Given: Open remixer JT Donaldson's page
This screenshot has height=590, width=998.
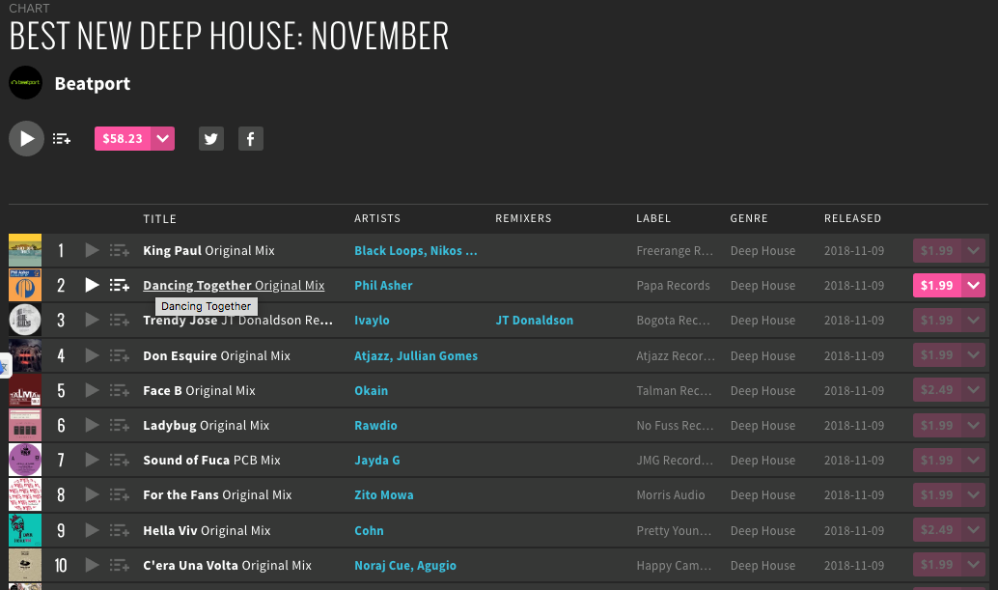Looking at the screenshot, I should point(534,321).
